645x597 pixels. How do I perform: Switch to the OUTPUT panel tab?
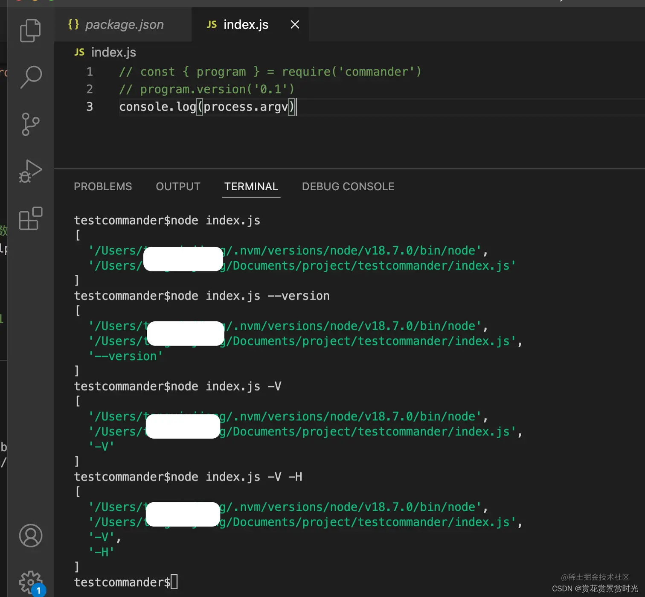(178, 186)
